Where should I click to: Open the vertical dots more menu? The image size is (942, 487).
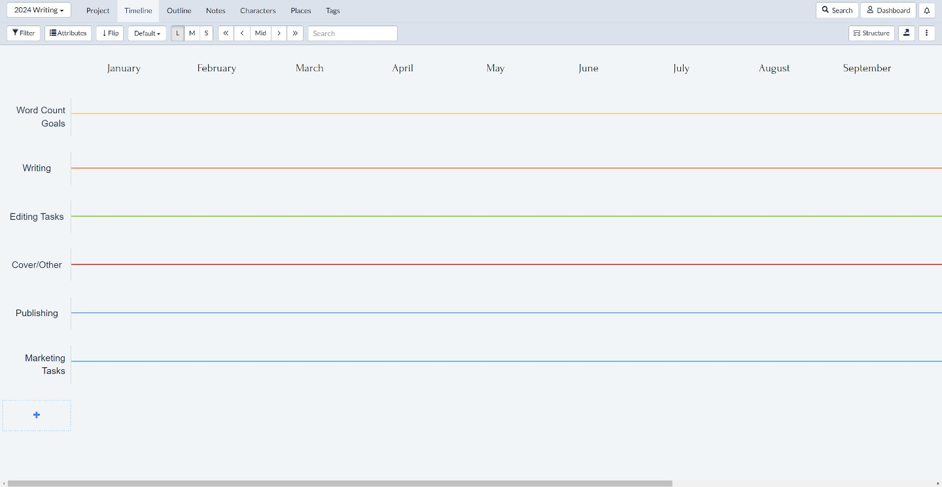pos(927,33)
